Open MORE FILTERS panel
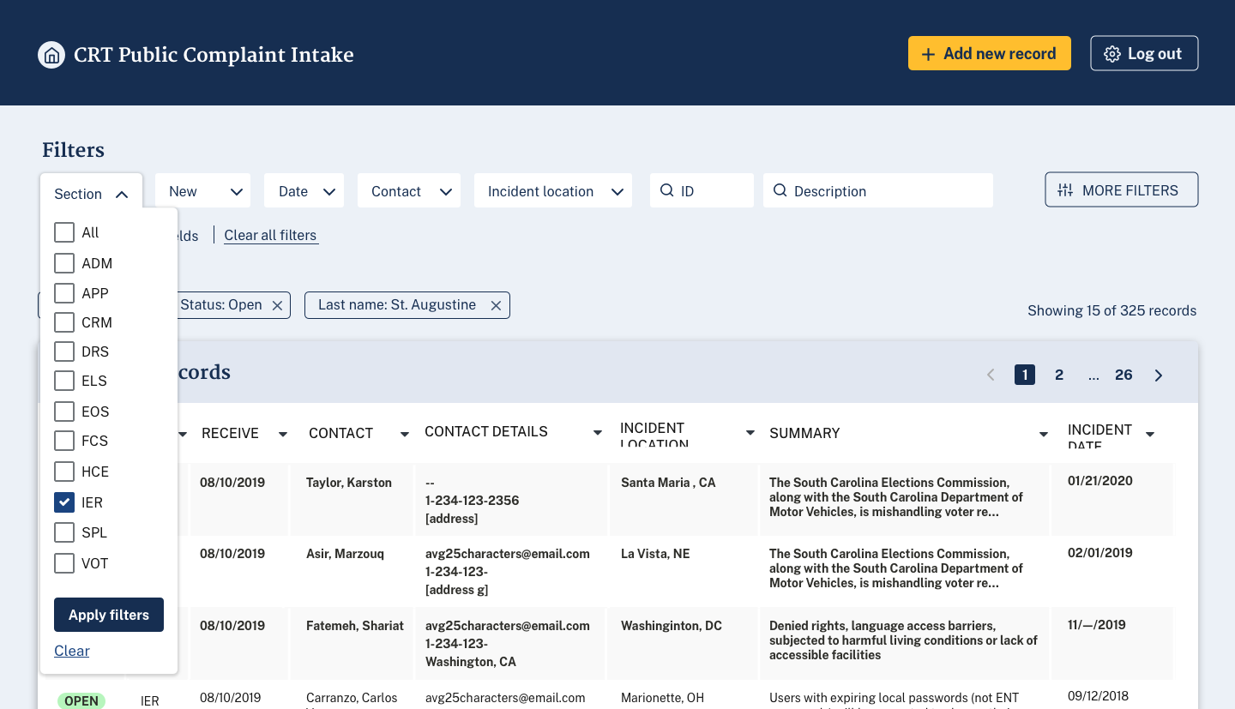The image size is (1235, 709). 1121,190
